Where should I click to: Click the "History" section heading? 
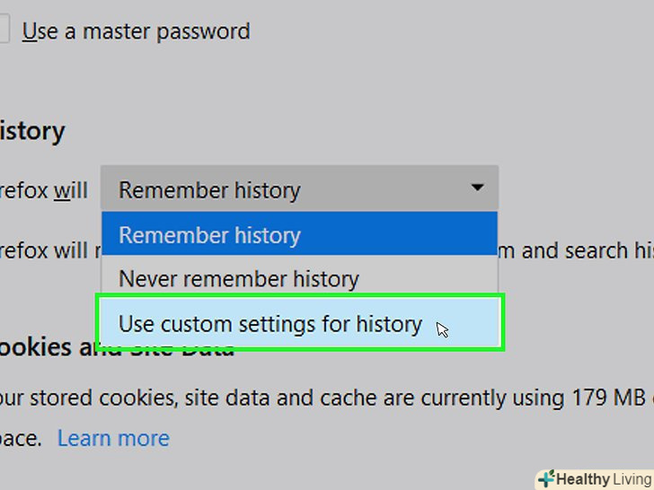[x=32, y=131]
